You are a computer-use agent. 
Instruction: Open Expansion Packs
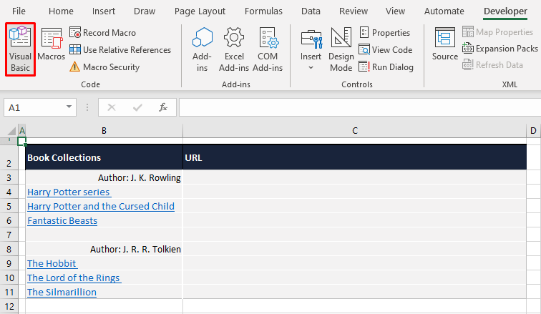(500, 49)
